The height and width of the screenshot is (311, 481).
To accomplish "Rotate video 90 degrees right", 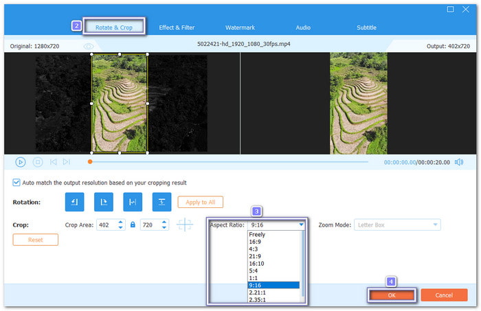I will point(103,202).
